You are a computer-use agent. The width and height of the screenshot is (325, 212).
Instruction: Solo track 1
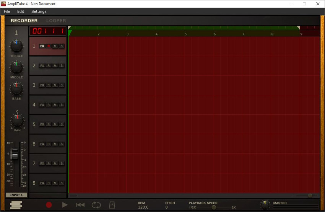tap(62, 46)
